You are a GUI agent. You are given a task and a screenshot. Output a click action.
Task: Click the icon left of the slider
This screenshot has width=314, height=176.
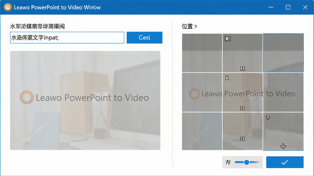pos(228,162)
